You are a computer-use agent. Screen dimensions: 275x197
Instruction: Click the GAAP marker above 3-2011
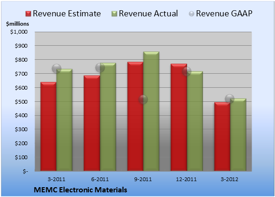pyautogui.click(x=57, y=69)
